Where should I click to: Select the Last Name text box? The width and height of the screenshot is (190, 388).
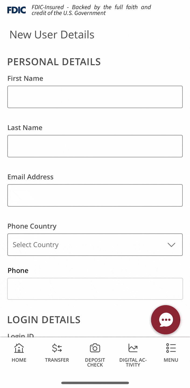(x=95, y=146)
